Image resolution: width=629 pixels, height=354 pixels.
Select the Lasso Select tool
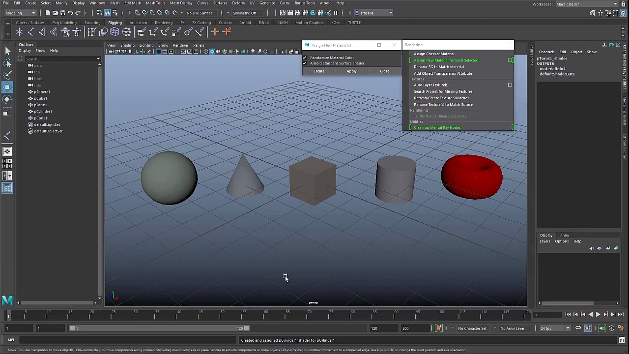click(7, 63)
